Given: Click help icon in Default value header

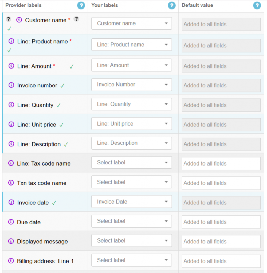Looking at the screenshot, I should pyautogui.click(x=257, y=5).
